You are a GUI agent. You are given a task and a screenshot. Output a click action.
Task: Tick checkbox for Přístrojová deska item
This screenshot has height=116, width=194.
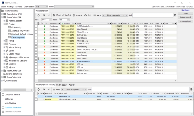(x=36, y=99)
